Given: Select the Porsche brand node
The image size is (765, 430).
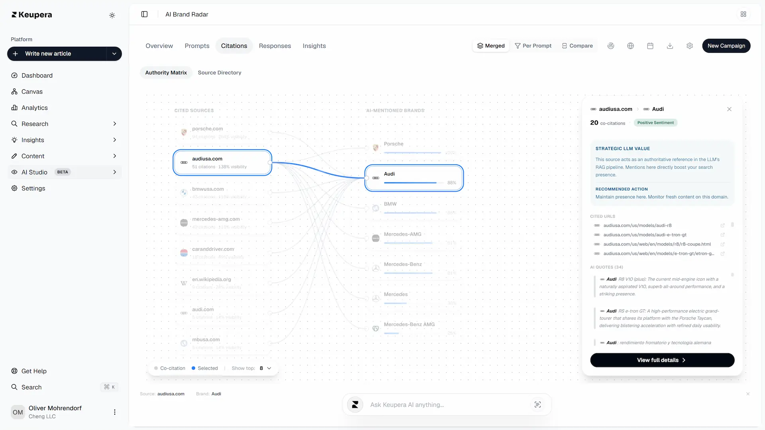Looking at the screenshot, I should [414, 148].
